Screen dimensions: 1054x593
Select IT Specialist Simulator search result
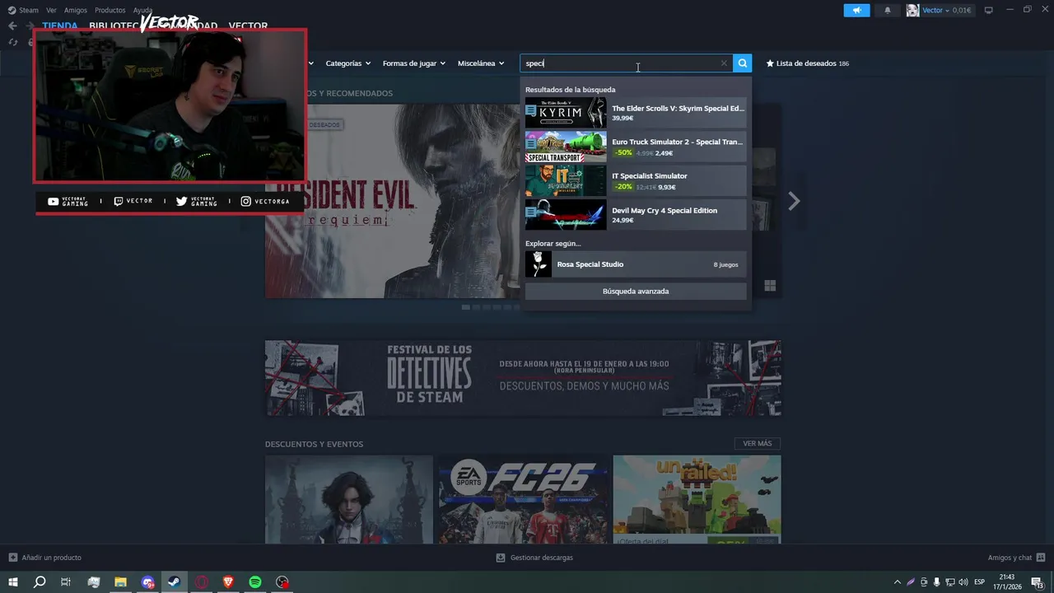click(636, 181)
